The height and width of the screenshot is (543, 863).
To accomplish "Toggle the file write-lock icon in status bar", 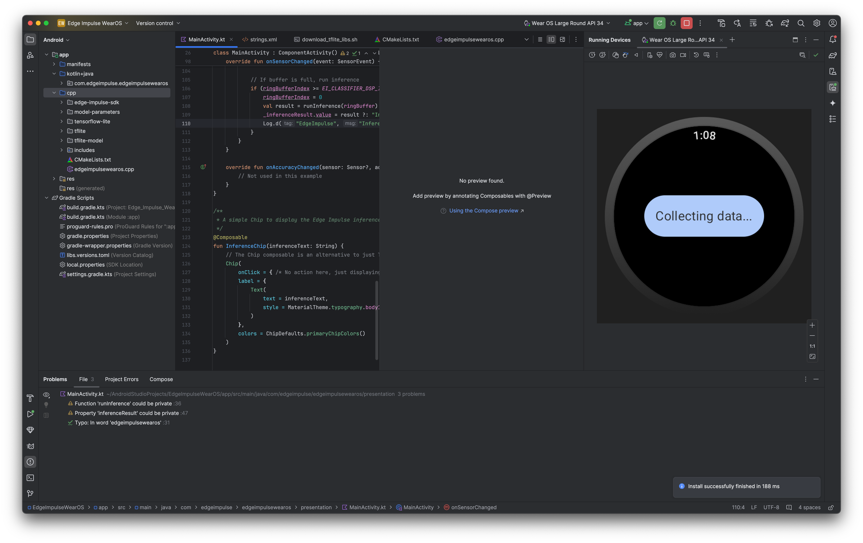I will [832, 507].
